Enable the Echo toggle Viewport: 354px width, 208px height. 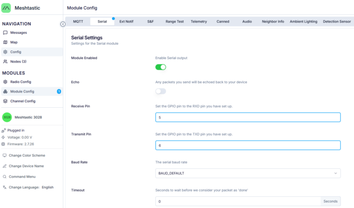click(x=160, y=91)
